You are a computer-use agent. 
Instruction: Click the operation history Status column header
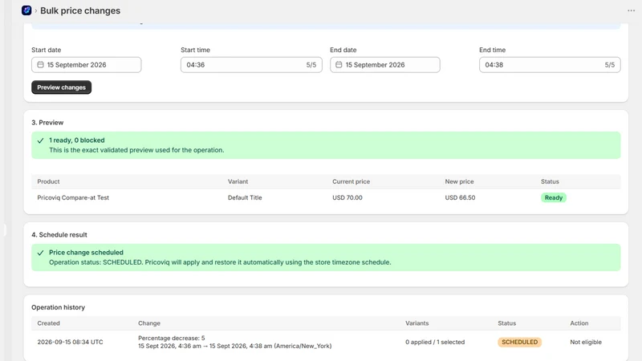(x=506, y=323)
